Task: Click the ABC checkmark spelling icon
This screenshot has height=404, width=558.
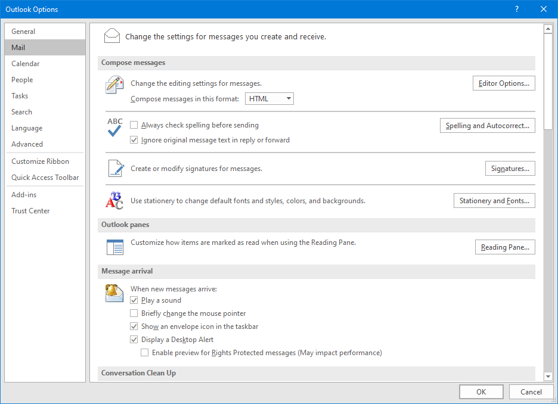Action: pos(114,127)
